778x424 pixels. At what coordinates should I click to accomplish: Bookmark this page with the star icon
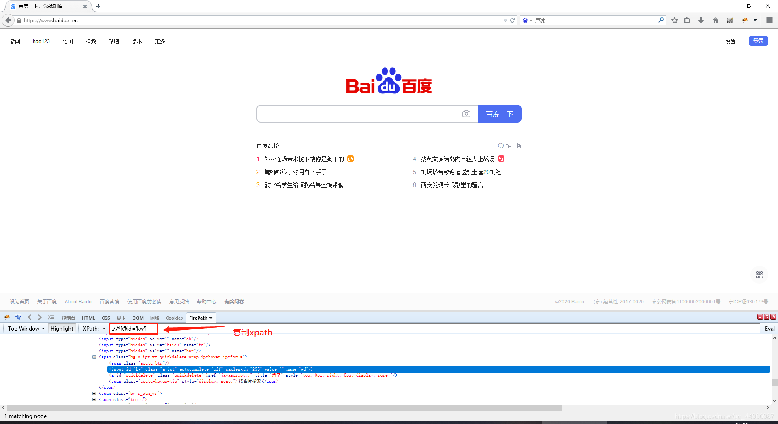(675, 20)
